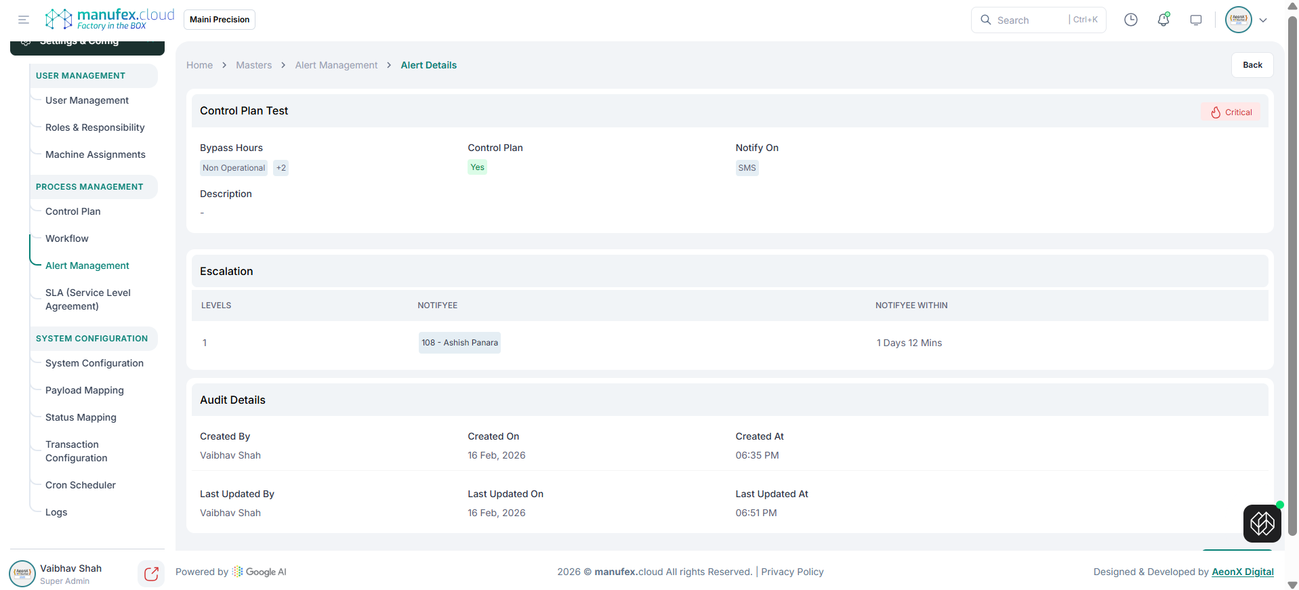Expand the profile dropdown arrow
The image size is (1299, 590).
[x=1263, y=20]
